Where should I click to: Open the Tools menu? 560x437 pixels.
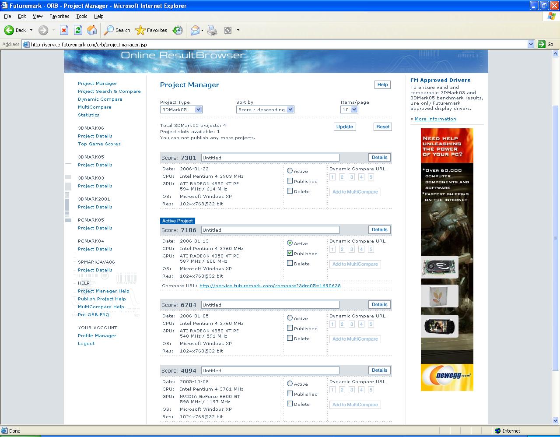point(82,16)
